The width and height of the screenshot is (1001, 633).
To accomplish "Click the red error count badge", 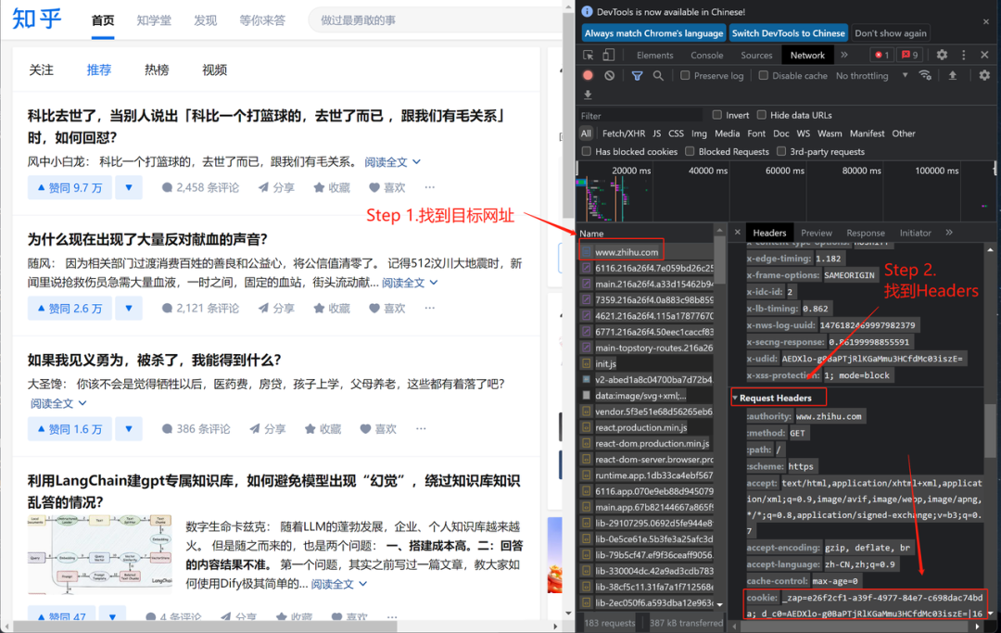I will (x=881, y=55).
